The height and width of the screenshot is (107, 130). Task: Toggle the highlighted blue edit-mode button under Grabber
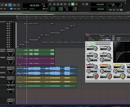click(x=11, y=9)
